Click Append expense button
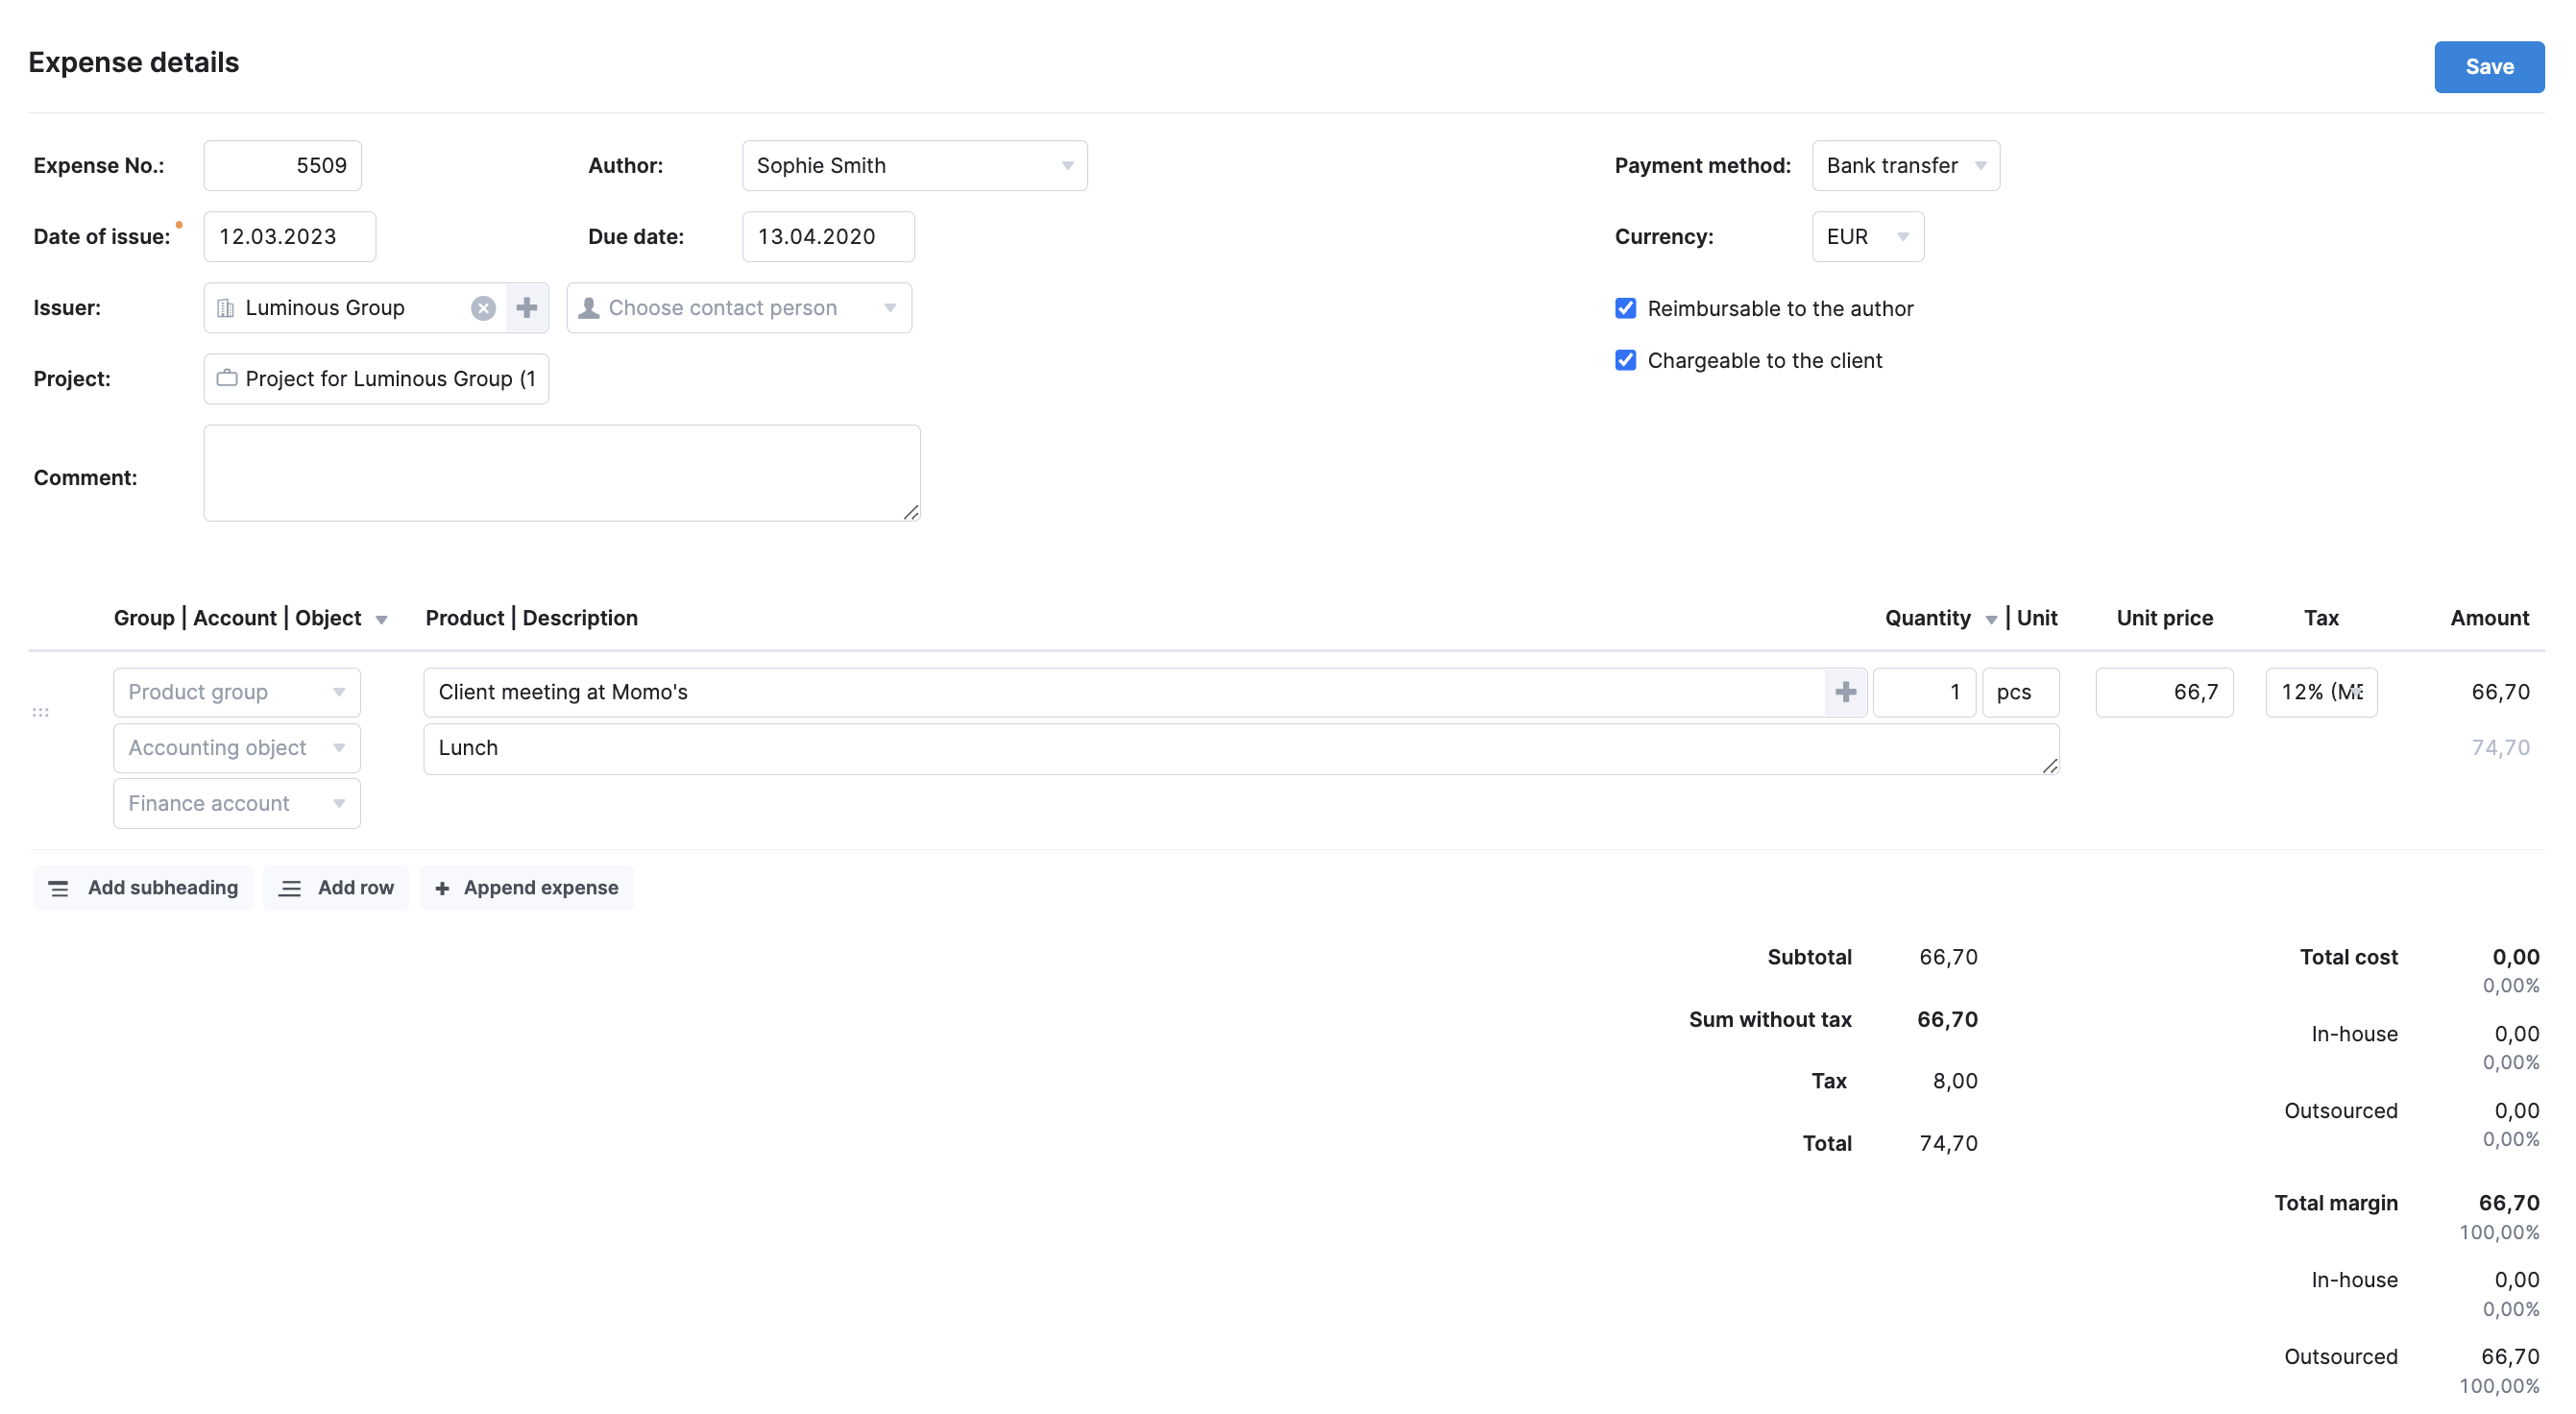Viewport: 2576px width, 1414px height. point(526,888)
